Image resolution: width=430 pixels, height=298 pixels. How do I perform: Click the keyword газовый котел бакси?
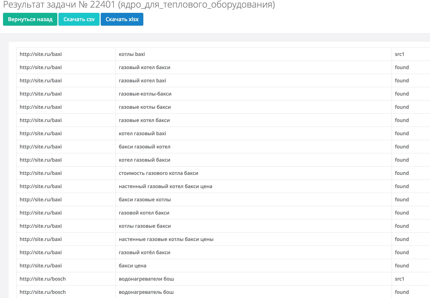click(144, 67)
